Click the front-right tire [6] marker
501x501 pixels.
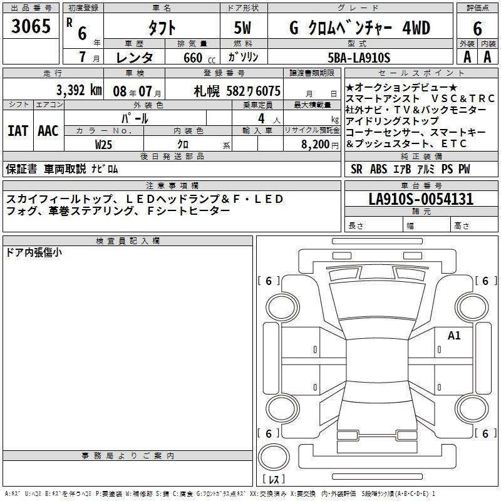(x=485, y=281)
